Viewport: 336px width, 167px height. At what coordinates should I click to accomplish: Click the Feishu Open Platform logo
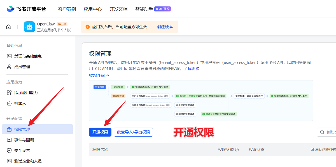(26, 9)
